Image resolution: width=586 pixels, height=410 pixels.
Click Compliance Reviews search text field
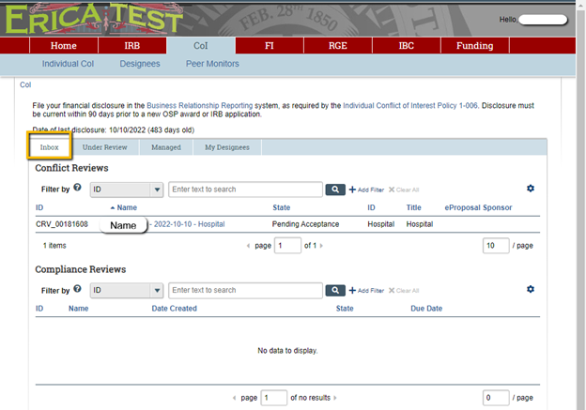[245, 290]
